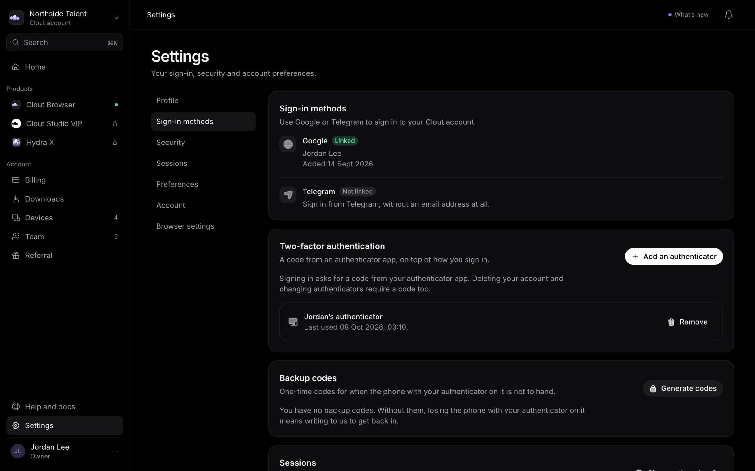Click the Clout Browser product icon

16,105
